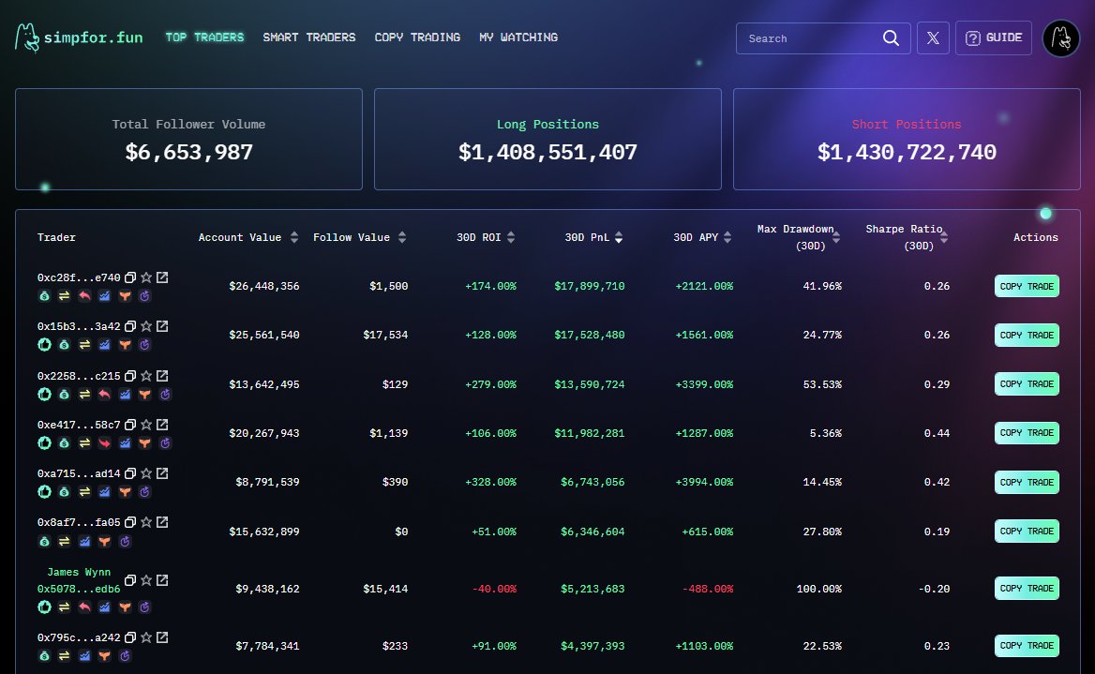Screen dimensions: 1095x674
Task: Sort table by 30D PnL
Action: click(618, 237)
